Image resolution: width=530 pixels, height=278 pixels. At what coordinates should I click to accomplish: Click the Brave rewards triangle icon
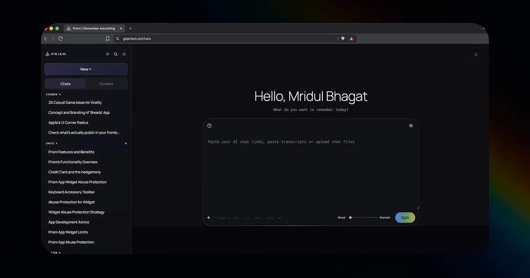[x=351, y=38]
